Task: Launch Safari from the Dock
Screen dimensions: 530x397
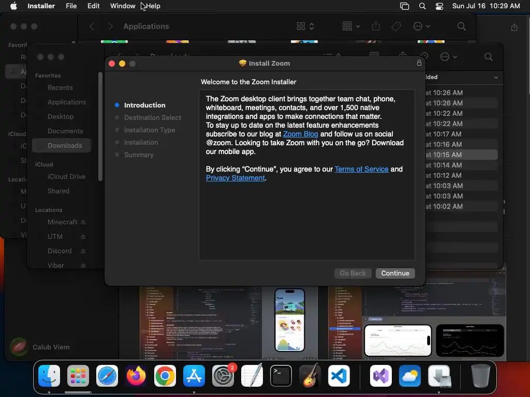Action: pos(107,376)
